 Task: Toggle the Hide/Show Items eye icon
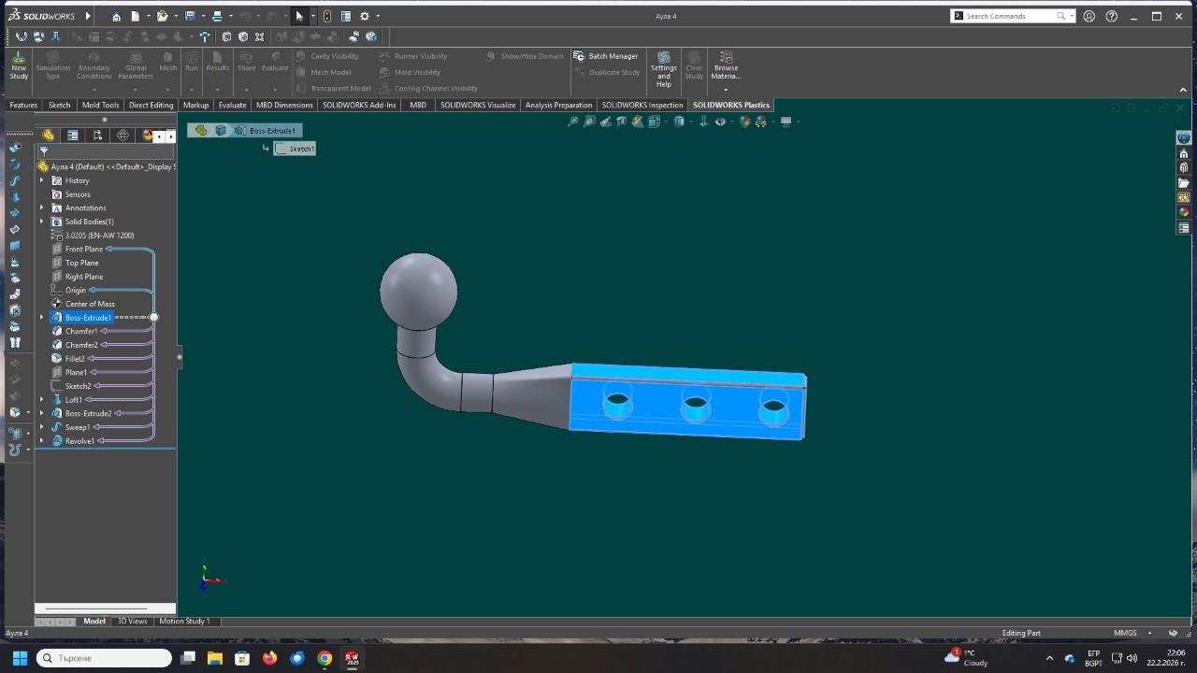point(720,122)
